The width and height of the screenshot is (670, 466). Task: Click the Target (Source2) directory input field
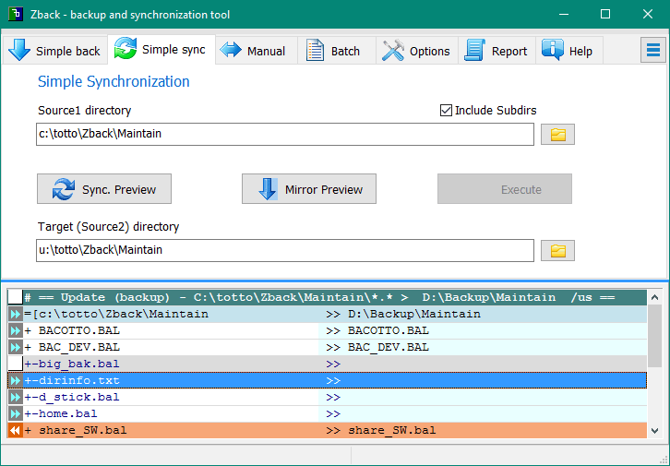[285, 250]
